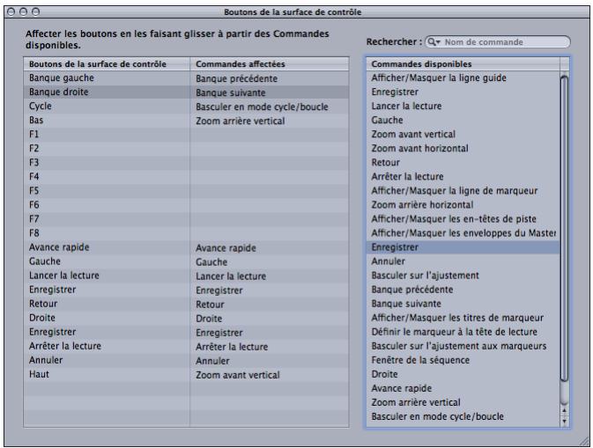Open the search magnifier options menu
The image size is (593, 448).
point(434,42)
